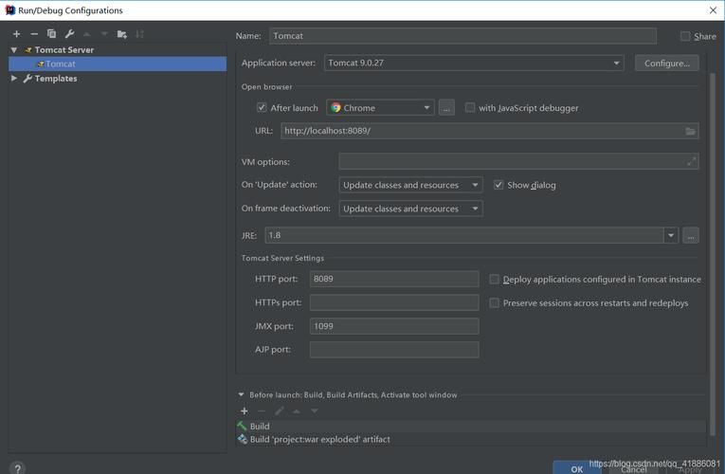Add a before launch task

click(x=245, y=411)
